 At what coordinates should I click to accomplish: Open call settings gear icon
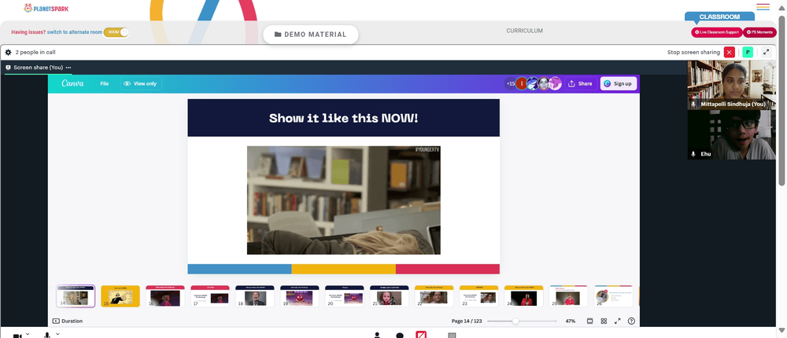(x=8, y=52)
